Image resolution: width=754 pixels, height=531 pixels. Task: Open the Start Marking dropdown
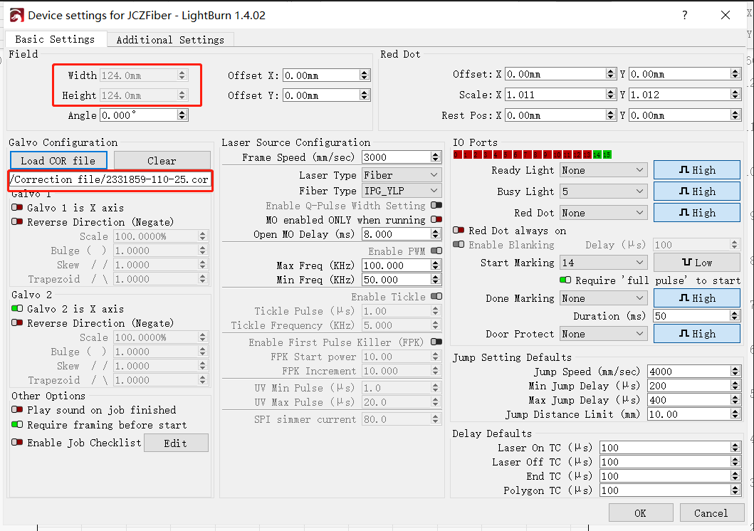[603, 263]
